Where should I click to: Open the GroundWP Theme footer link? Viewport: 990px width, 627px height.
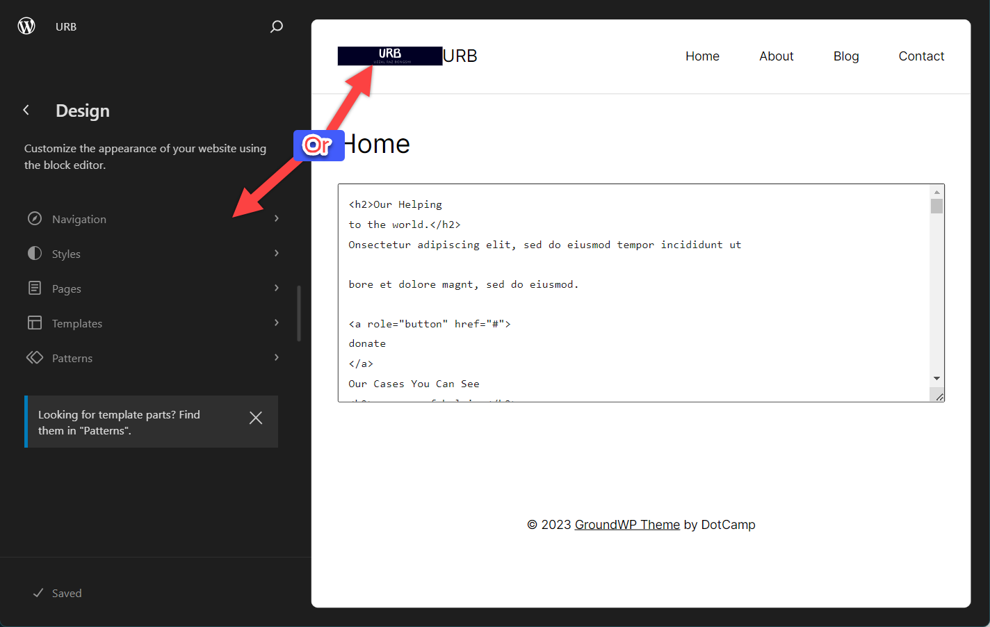(x=627, y=525)
